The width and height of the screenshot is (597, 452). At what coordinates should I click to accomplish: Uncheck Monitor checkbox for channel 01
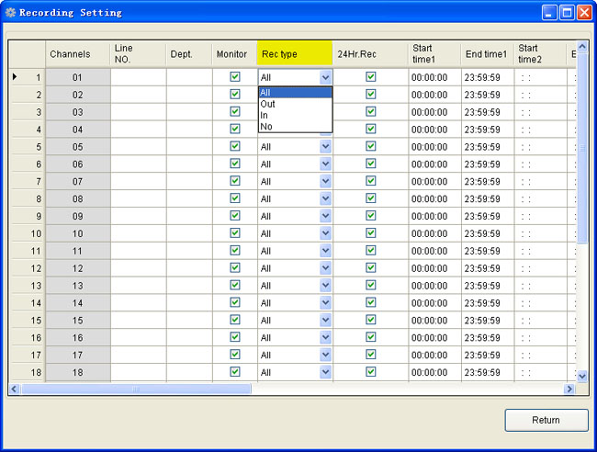(235, 77)
